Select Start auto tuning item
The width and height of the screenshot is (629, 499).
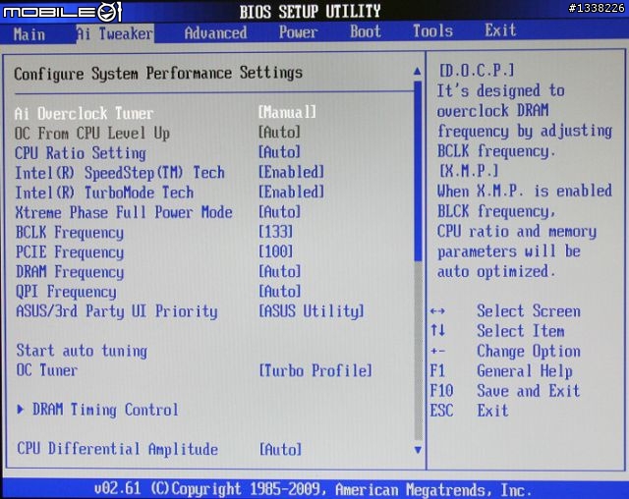pos(82,351)
